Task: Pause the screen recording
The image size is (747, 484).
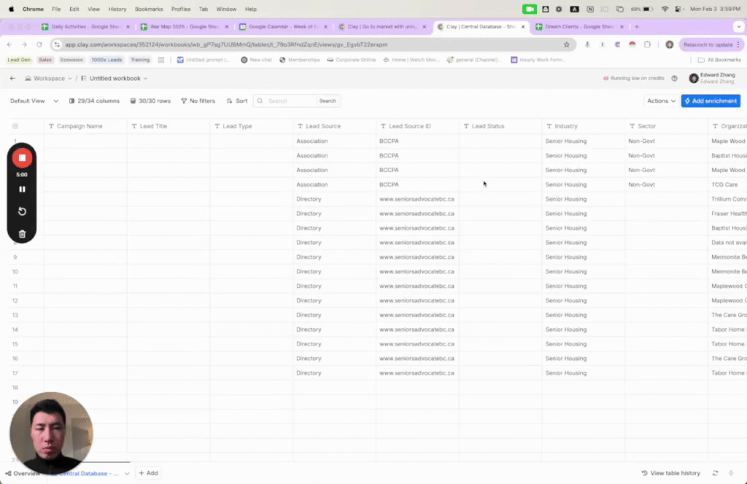Action: pos(22,190)
